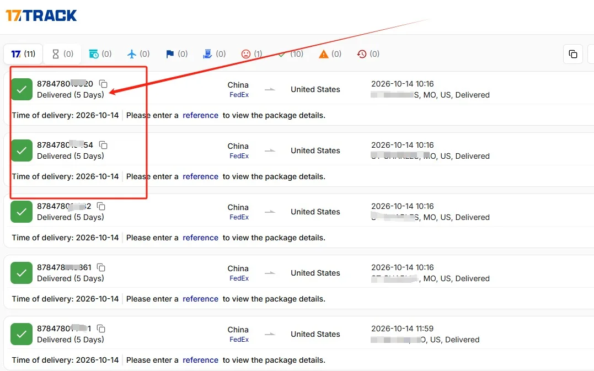Switch to the hourglass Not Found (0) tab
This screenshot has width=594, height=371.
[x=62, y=54]
